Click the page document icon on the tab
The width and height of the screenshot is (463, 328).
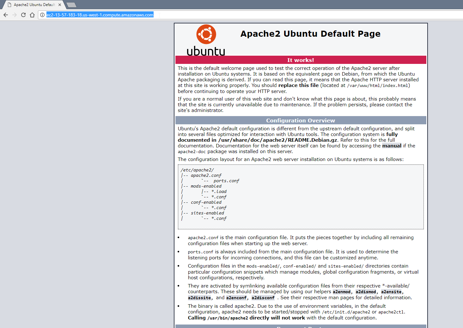pos(9,5)
